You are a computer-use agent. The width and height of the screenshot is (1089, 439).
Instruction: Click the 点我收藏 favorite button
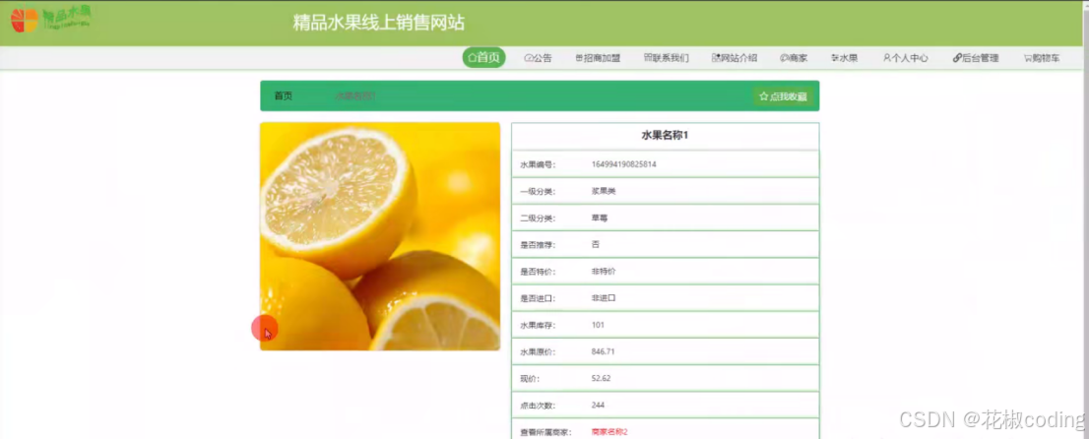[x=783, y=96]
